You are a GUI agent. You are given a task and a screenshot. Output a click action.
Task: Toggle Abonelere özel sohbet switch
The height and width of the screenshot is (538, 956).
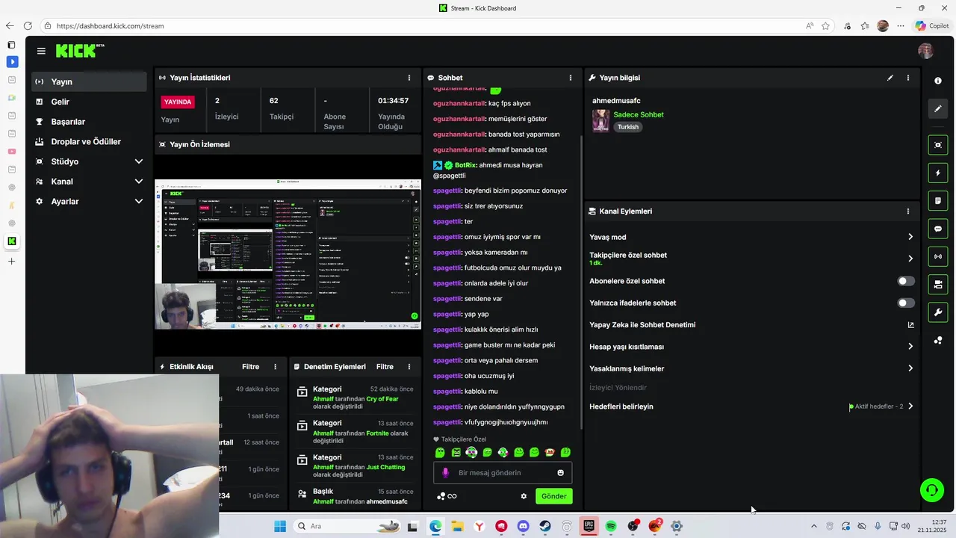pyautogui.click(x=905, y=281)
